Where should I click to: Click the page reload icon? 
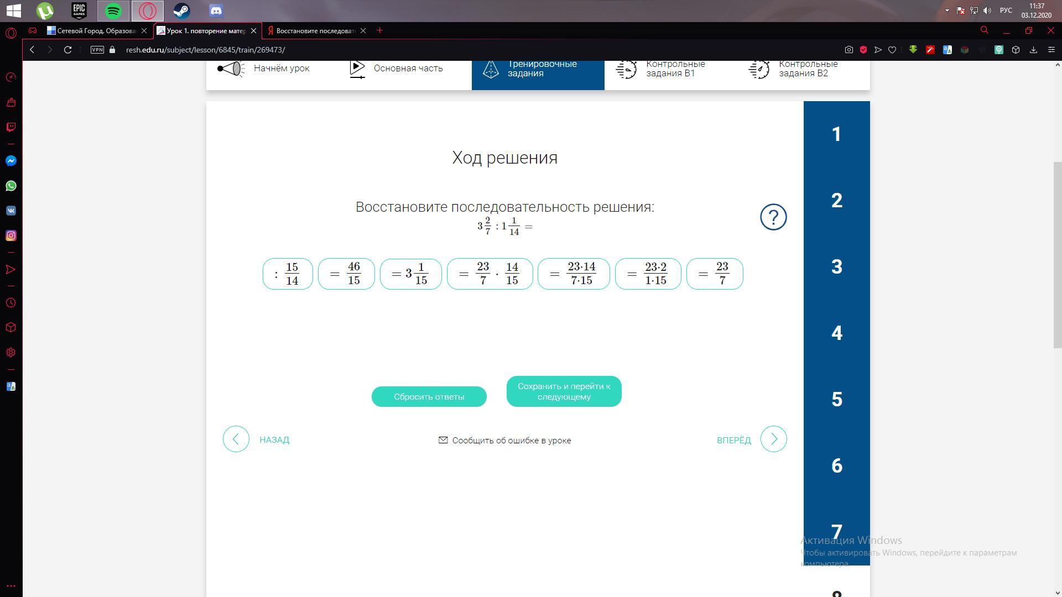(x=67, y=50)
